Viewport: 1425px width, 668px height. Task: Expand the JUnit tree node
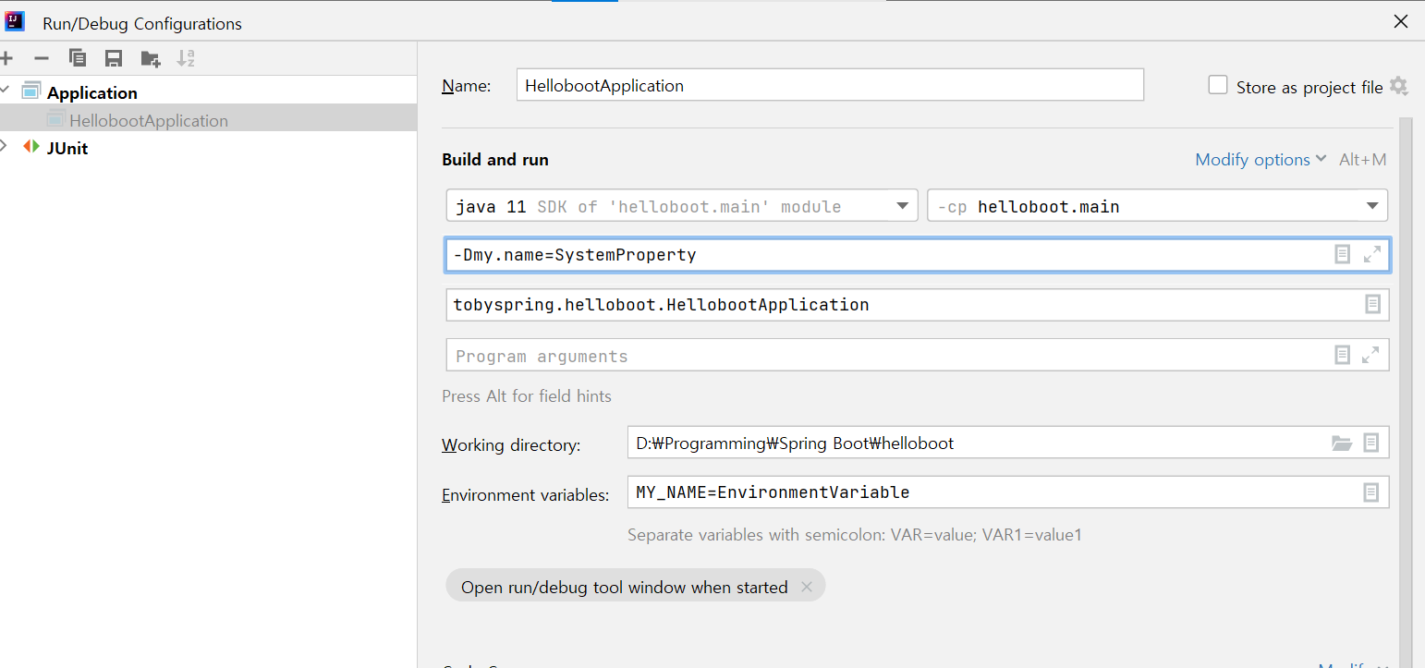(x=6, y=147)
